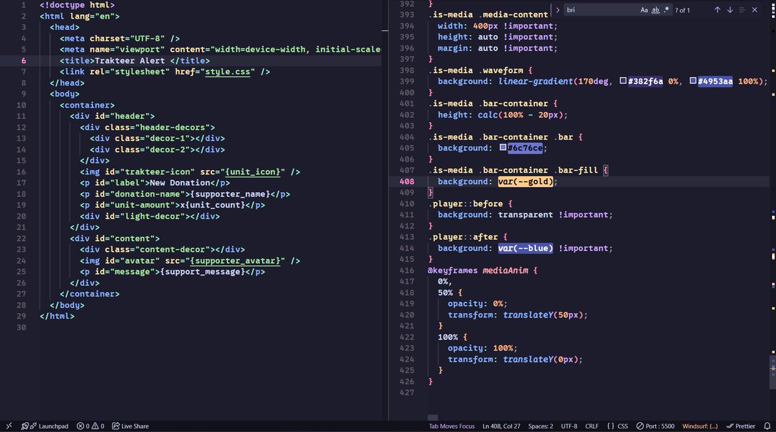Image resolution: width=776 pixels, height=432 pixels.
Task: Open the notifications bell
Action: 766,426
